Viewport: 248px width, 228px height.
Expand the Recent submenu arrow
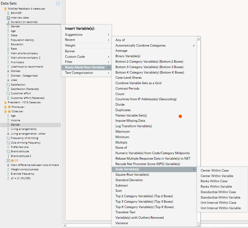click(x=108, y=40)
